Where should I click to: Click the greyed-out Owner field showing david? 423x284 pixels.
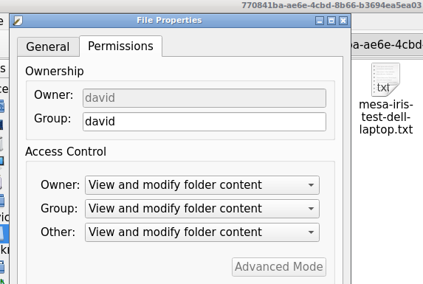pos(204,98)
